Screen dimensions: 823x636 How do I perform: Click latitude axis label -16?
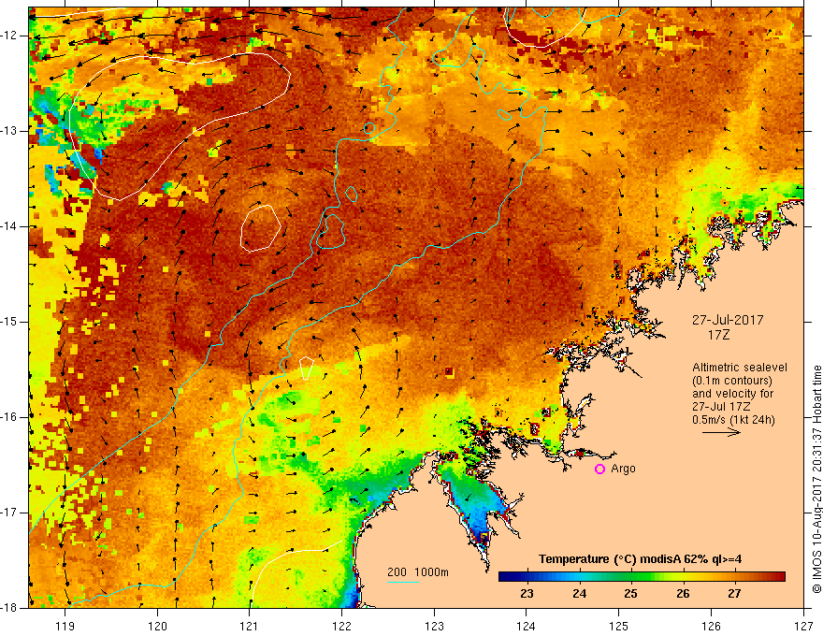[x=10, y=417]
